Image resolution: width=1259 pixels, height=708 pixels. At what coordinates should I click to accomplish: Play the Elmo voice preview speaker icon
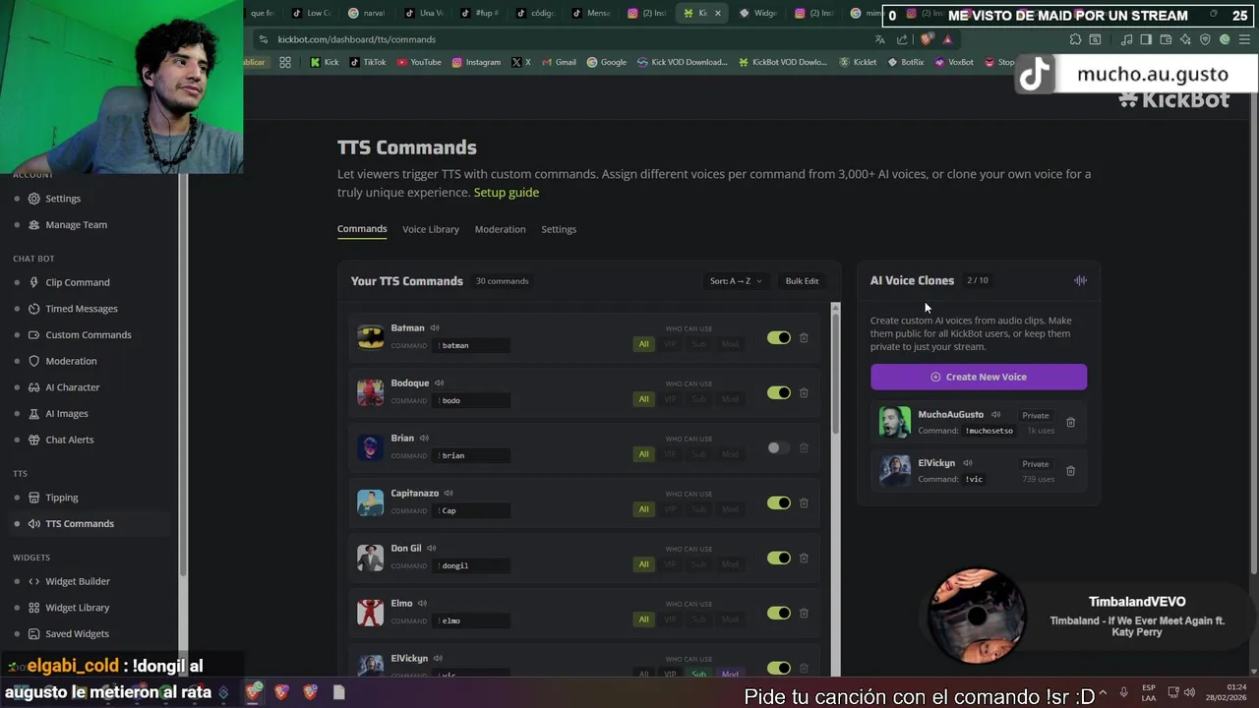click(423, 603)
